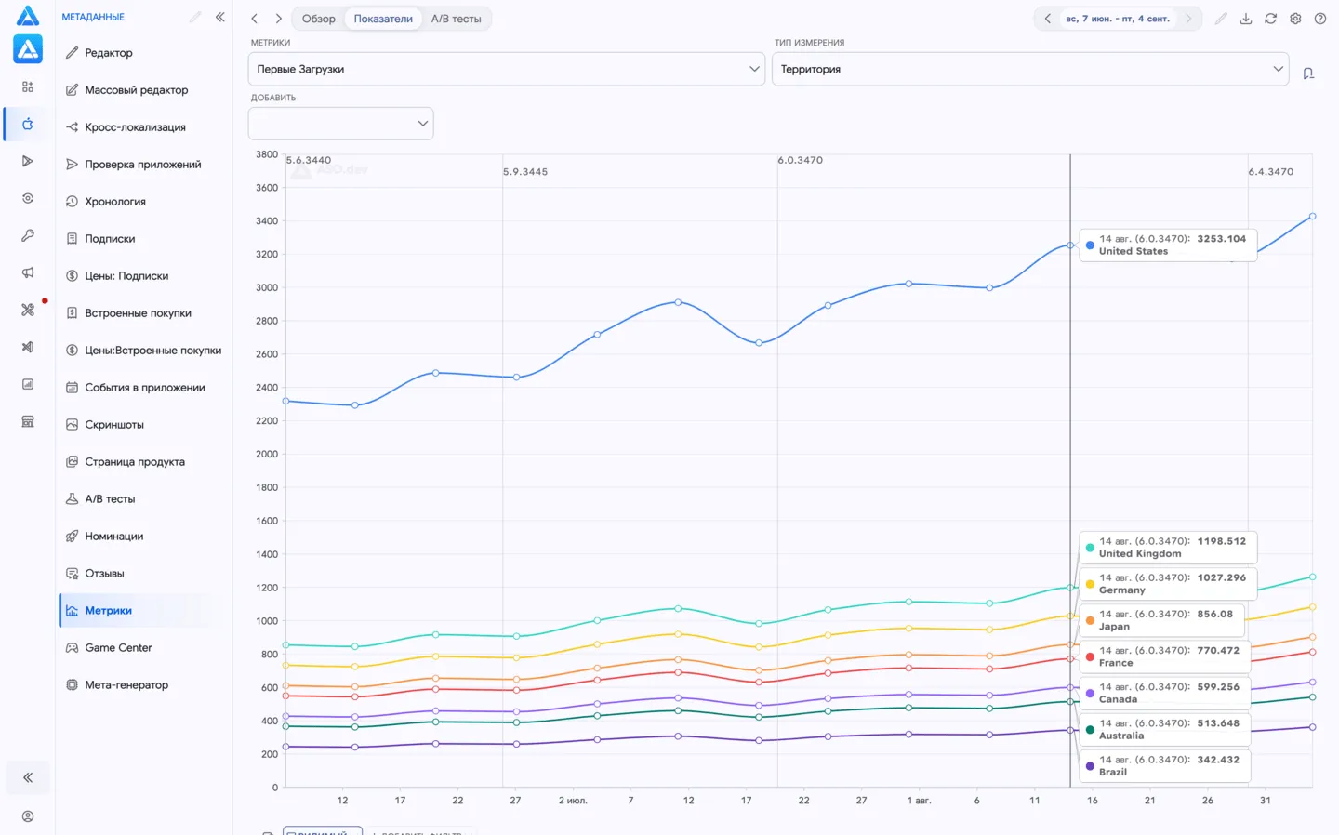The image size is (1339, 835).
Task: Switch to the A/B тесты tab
Action: [x=457, y=19]
